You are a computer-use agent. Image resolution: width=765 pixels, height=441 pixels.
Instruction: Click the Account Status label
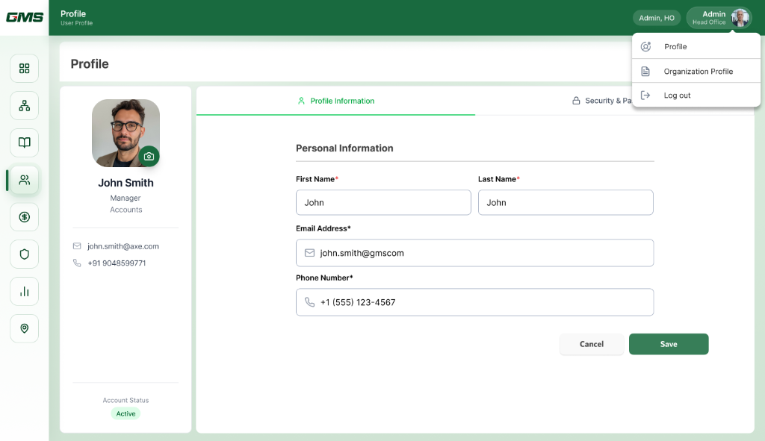click(x=126, y=400)
